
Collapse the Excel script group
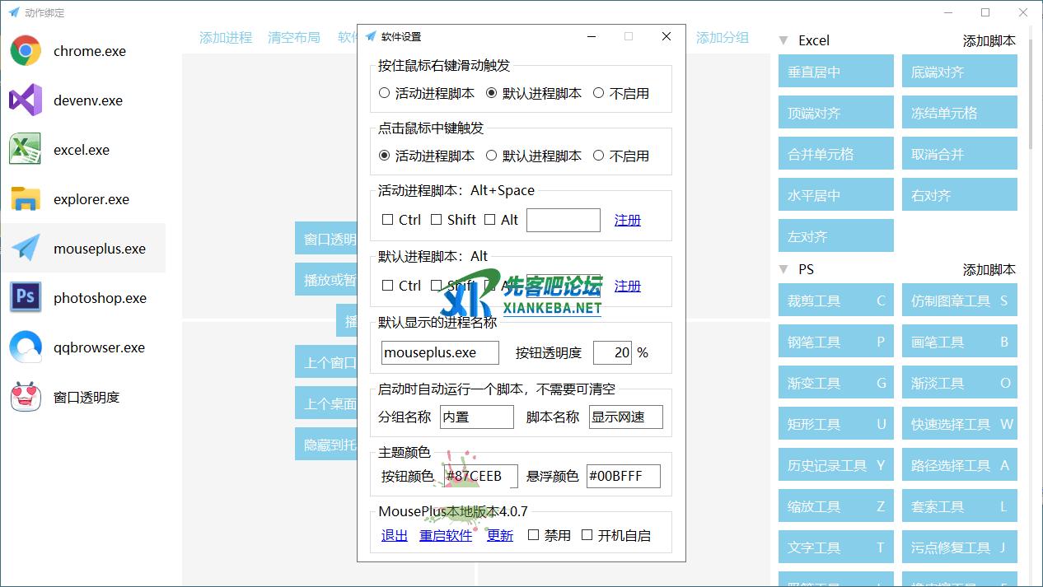pos(783,40)
